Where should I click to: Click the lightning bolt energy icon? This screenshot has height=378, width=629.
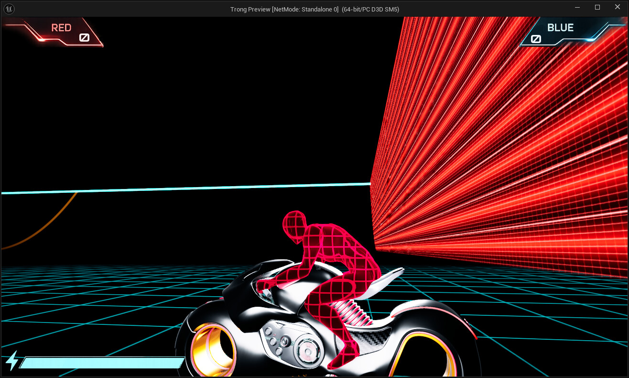pos(11,361)
